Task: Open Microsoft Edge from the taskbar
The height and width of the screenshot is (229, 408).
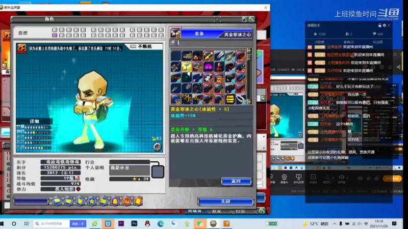Action: [161, 223]
